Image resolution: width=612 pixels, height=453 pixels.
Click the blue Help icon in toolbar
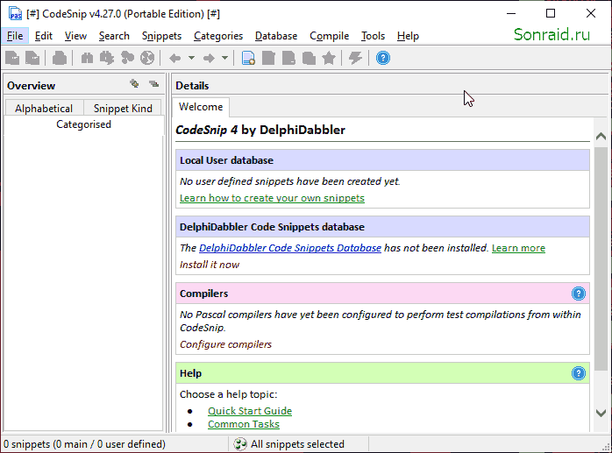[x=383, y=58]
